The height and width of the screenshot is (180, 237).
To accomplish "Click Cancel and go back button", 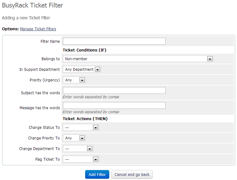I will click(x=132, y=174).
